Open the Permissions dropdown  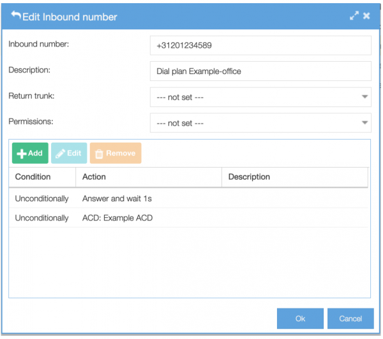point(260,123)
